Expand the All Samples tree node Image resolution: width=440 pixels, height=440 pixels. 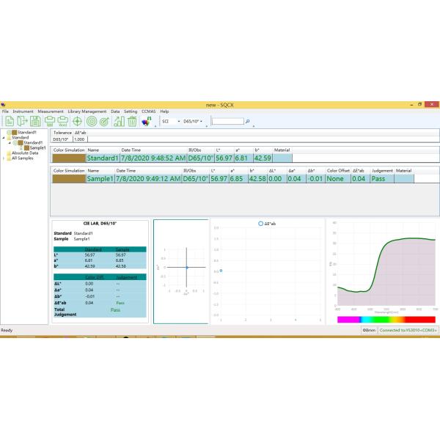point(3,158)
